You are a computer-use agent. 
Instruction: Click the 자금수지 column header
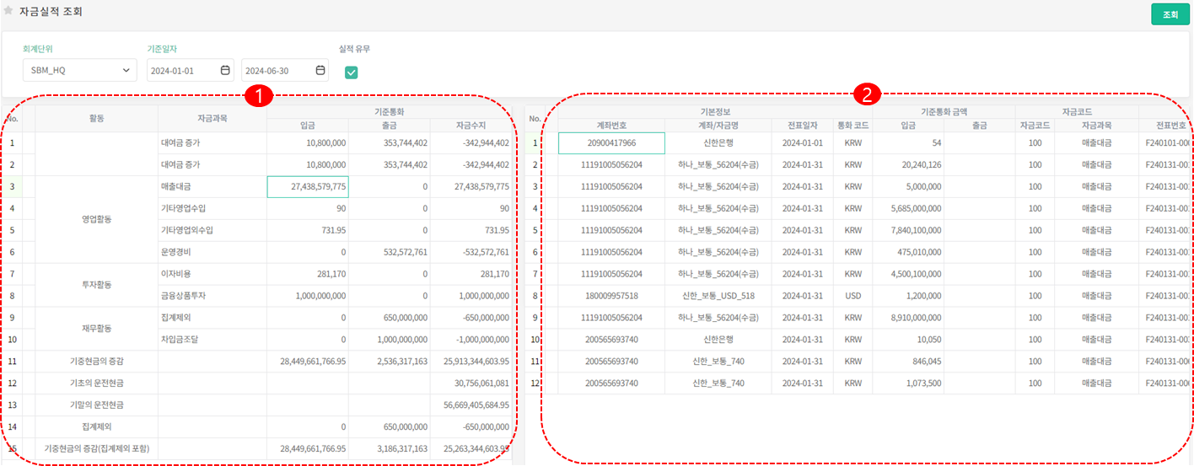coord(470,126)
